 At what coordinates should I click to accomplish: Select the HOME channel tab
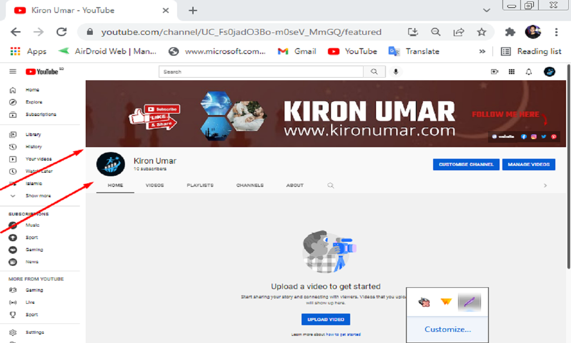tap(115, 185)
